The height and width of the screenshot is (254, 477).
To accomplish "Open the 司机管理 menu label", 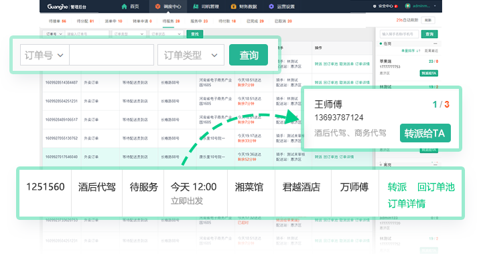I will tap(210, 7).
